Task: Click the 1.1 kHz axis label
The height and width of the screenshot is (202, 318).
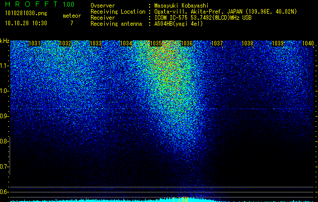Action: pos(4,66)
